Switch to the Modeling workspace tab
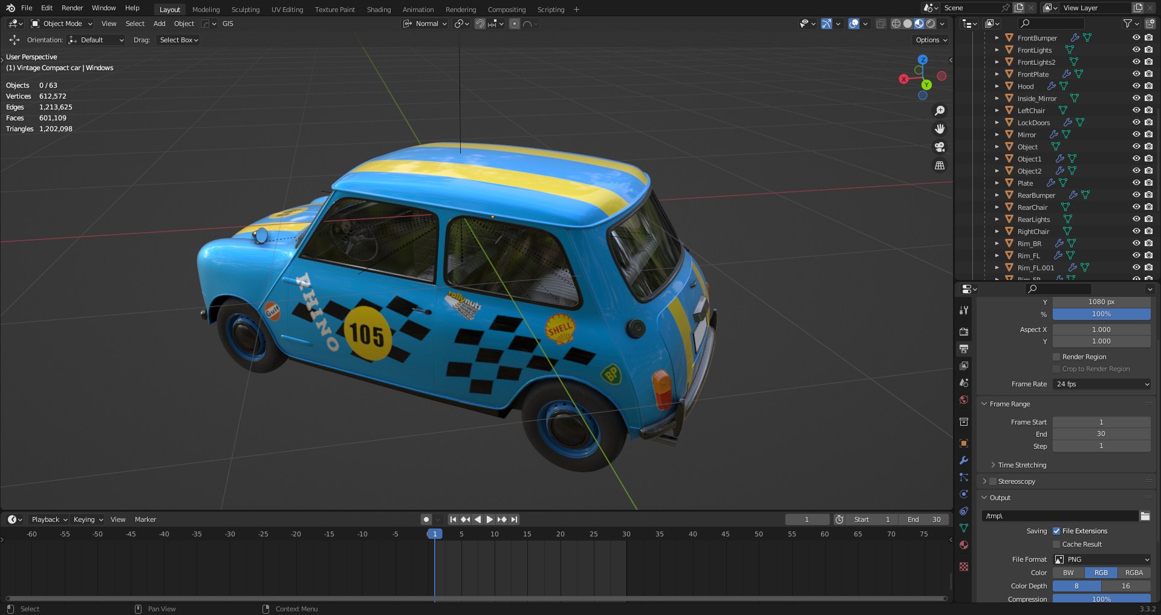Viewport: 1161px width, 615px height. point(206,10)
